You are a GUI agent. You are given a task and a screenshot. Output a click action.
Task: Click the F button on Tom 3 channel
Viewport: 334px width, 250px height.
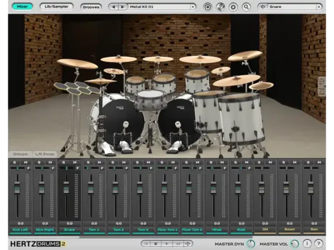[x=151, y=168]
